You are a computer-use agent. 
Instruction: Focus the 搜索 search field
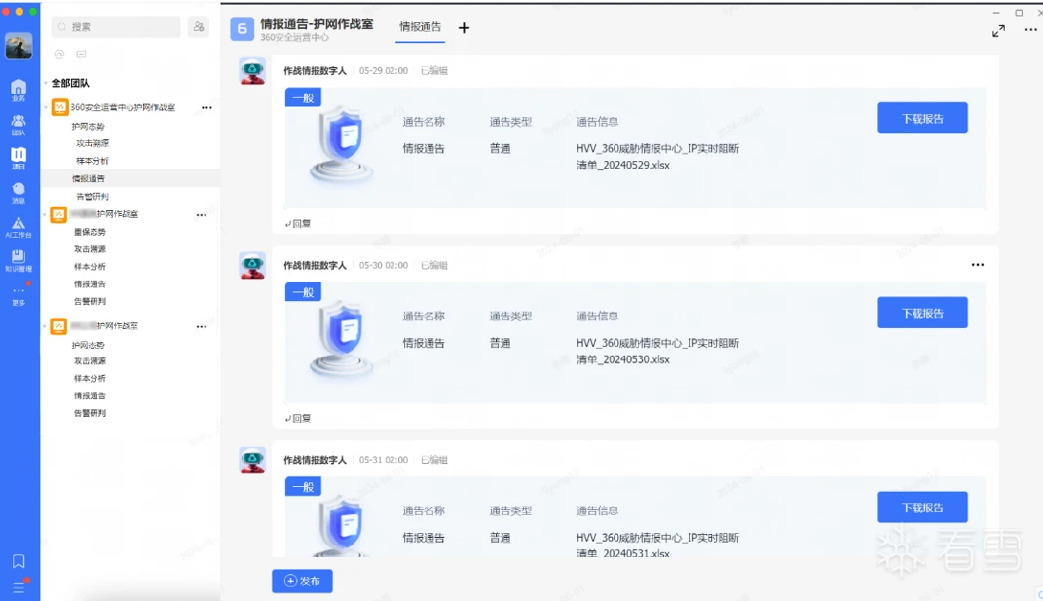tap(116, 26)
